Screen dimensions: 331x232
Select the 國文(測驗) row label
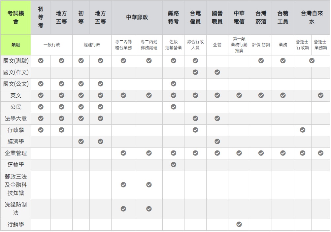(16, 61)
